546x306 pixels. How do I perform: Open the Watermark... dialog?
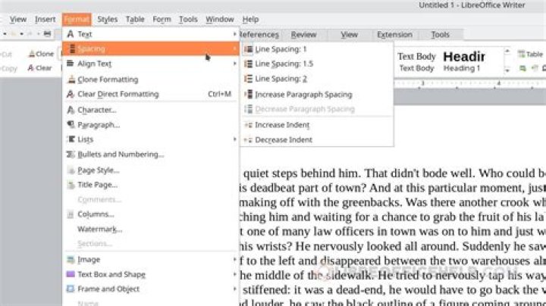pyautogui.click(x=151, y=229)
